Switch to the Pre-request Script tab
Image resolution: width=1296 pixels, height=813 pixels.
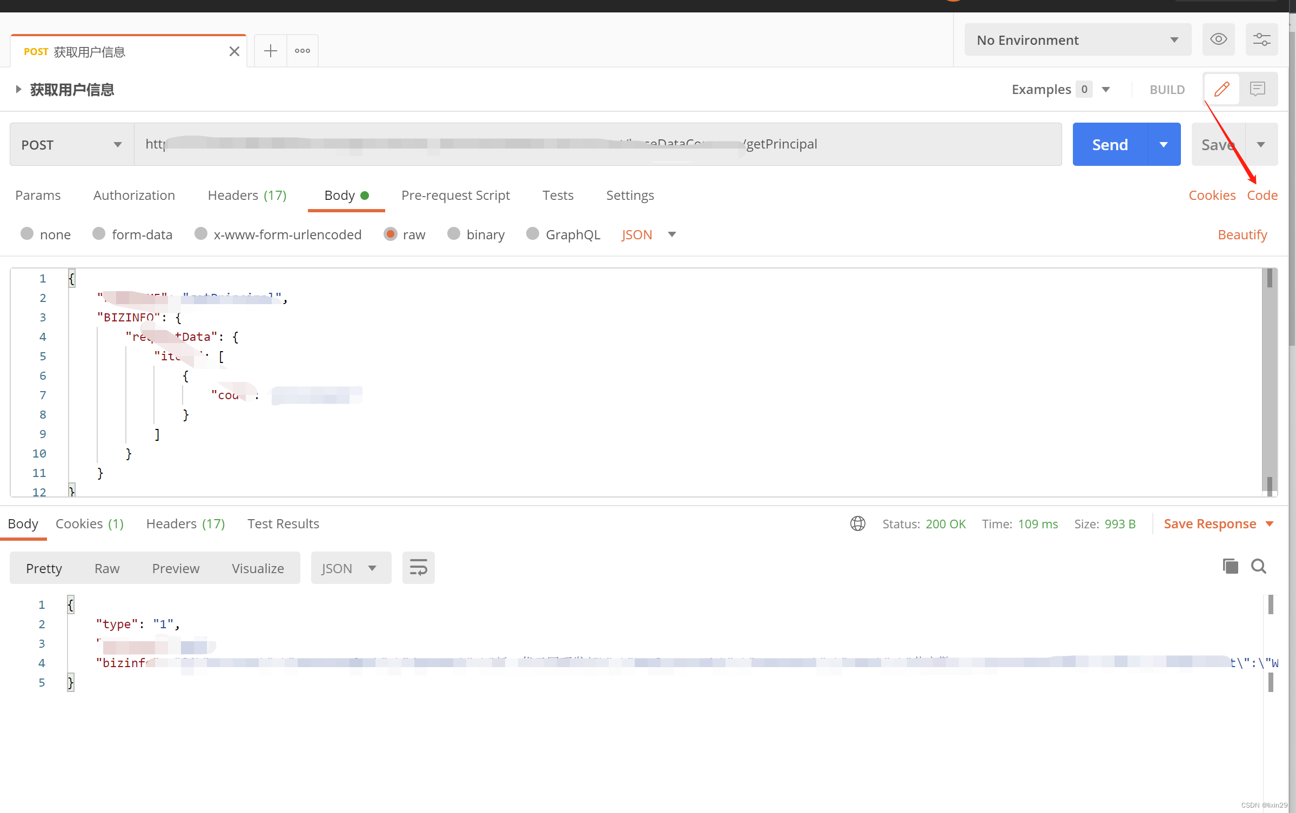pos(455,195)
